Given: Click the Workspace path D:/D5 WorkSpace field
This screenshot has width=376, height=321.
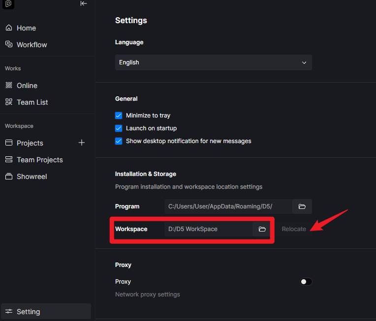Looking at the screenshot, I should [208, 229].
